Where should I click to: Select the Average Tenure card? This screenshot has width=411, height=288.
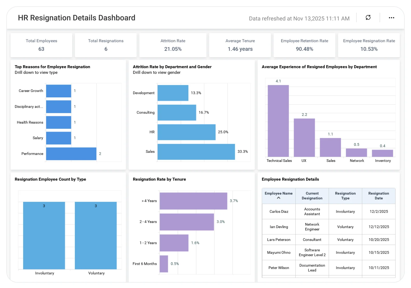(240, 45)
